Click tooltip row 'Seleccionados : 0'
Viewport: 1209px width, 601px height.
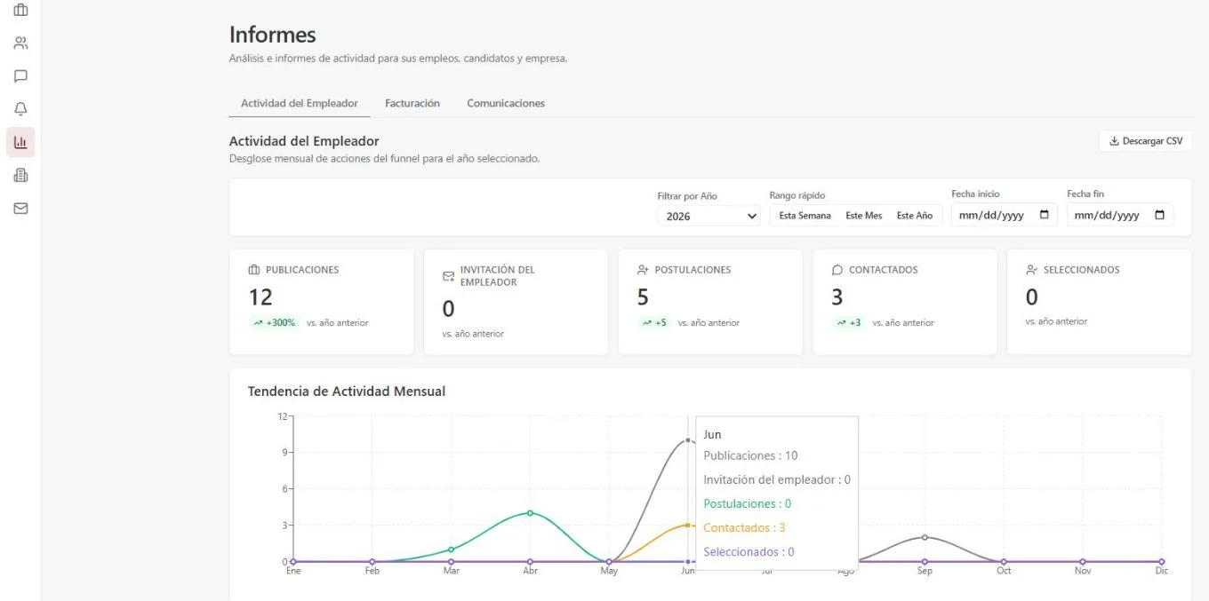pyautogui.click(x=749, y=551)
